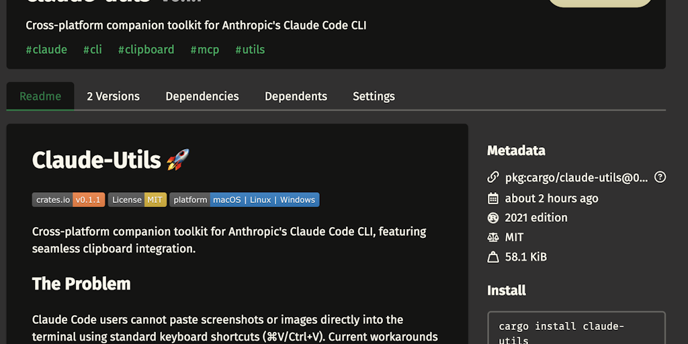Show the Dependents tab
The height and width of the screenshot is (344, 688).
(x=296, y=96)
